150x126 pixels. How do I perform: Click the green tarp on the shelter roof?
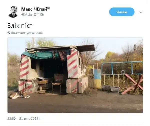(x=41, y=55)
